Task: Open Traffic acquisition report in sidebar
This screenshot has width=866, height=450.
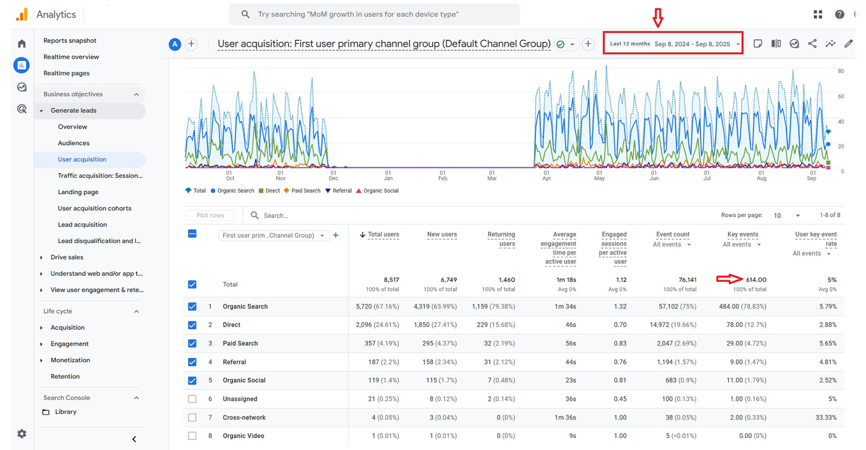Action: (100, 175)
